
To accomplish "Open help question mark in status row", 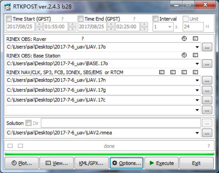I will [209, 146].
